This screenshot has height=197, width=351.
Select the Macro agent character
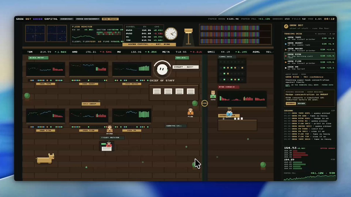coord(110,129)
